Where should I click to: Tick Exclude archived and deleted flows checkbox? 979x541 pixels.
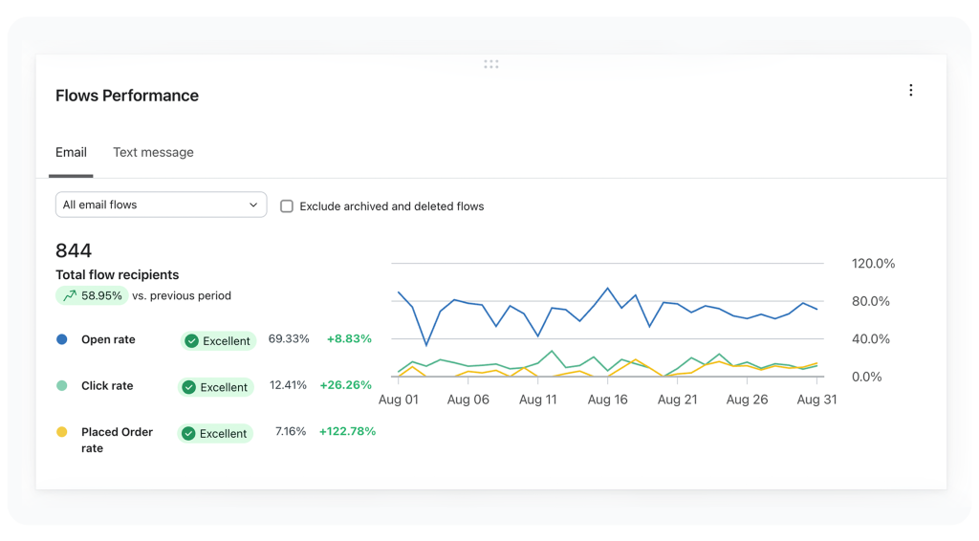point(287,206)
